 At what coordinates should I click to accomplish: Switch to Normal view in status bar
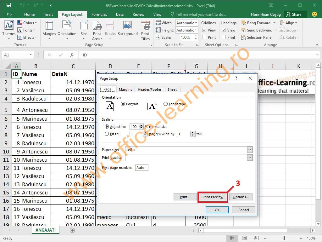[x=232, y=238]
